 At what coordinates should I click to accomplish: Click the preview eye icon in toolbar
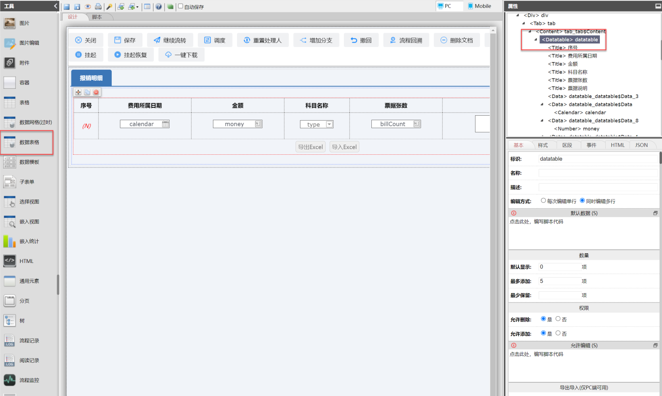(x=88, y=7)
